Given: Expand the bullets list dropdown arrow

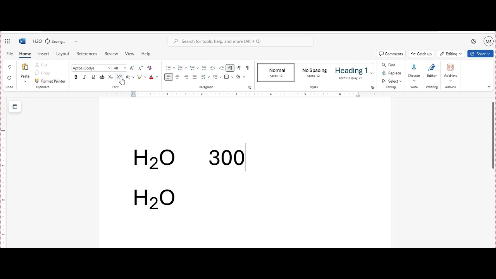Looking at the screenshot, I should [x=174, y=68].
